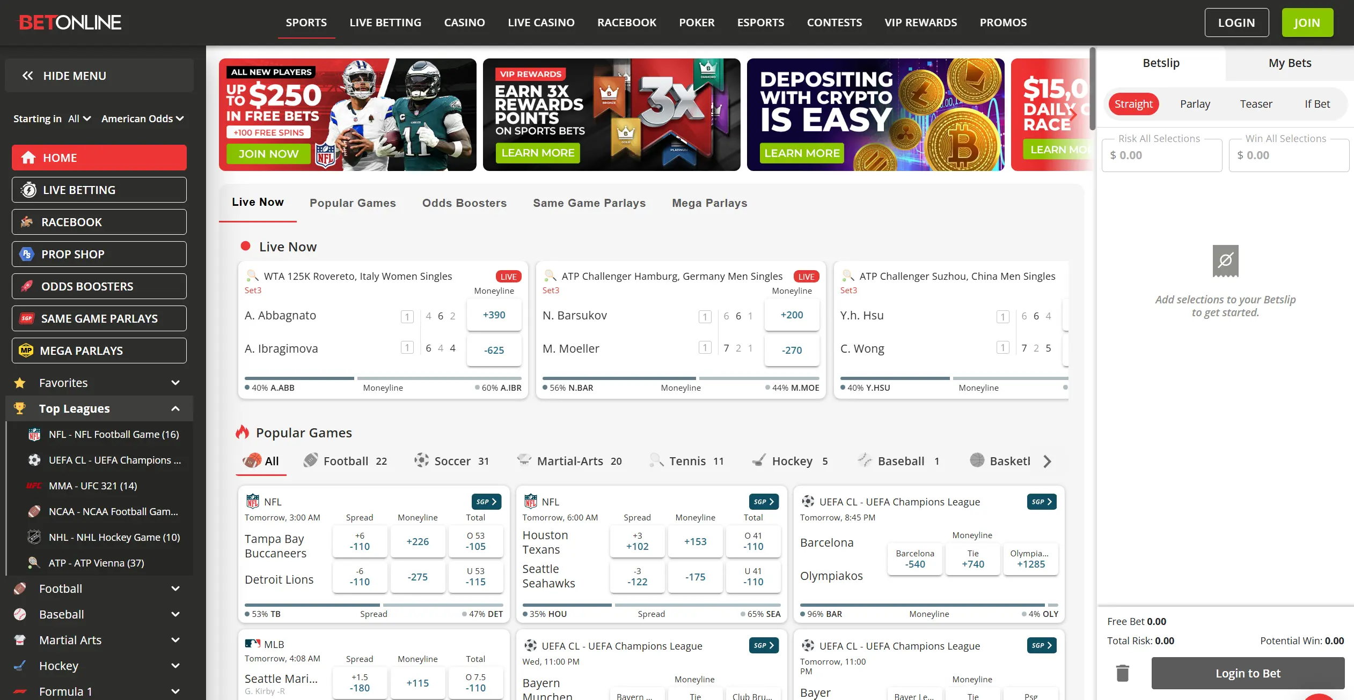Switch bet type to If Bet
Screen dimensions: 1354x700
pos(1317,104)
